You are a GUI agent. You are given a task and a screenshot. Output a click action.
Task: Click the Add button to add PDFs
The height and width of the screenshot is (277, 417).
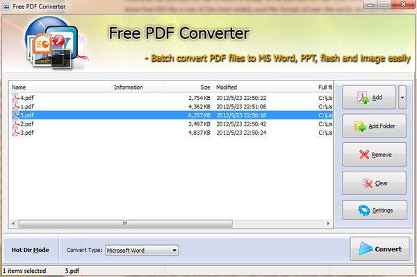coord(369,97)
